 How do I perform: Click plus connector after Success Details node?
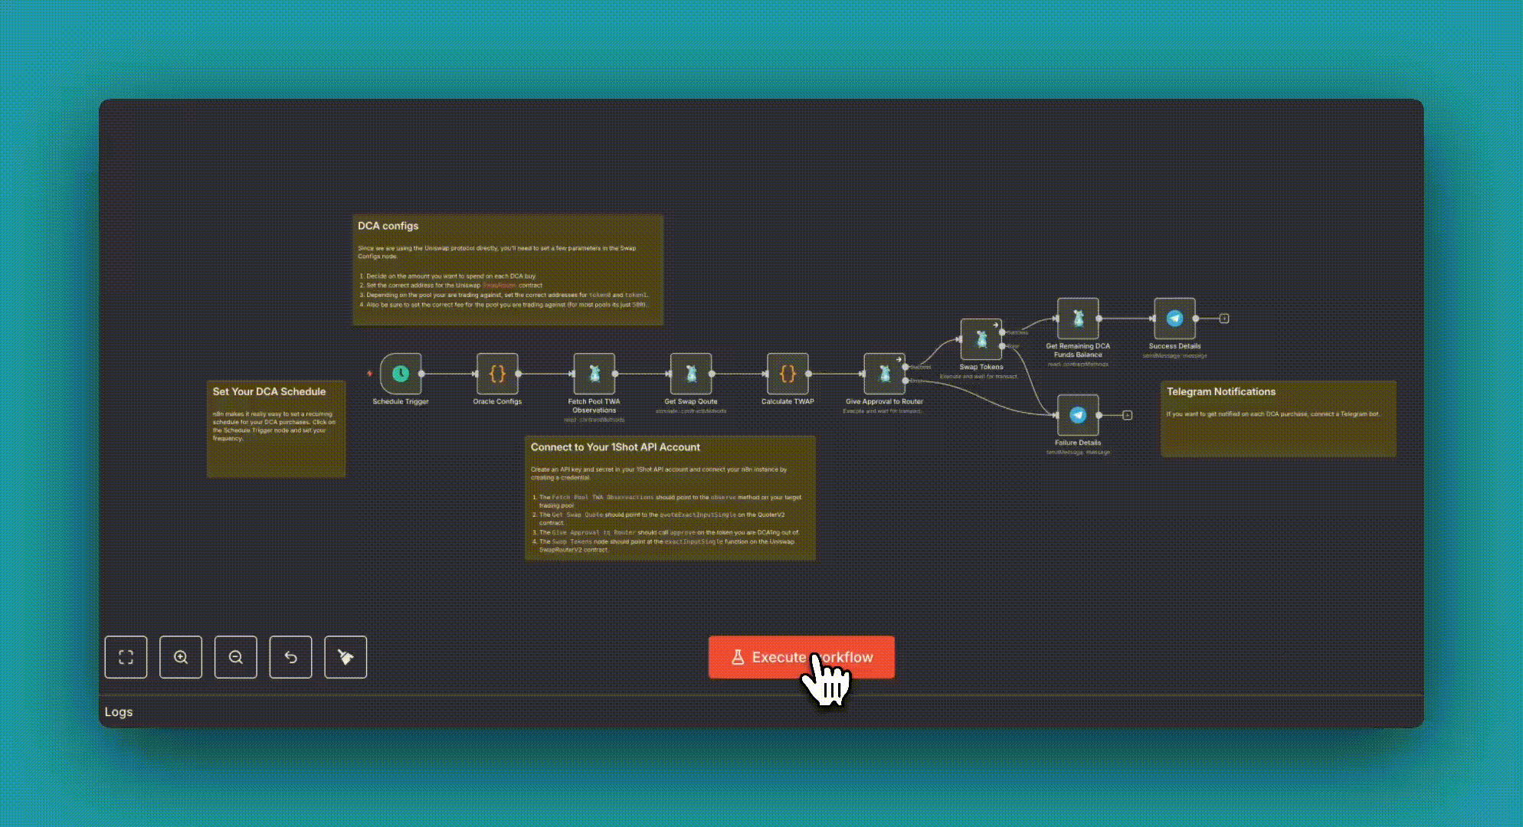1224,319
